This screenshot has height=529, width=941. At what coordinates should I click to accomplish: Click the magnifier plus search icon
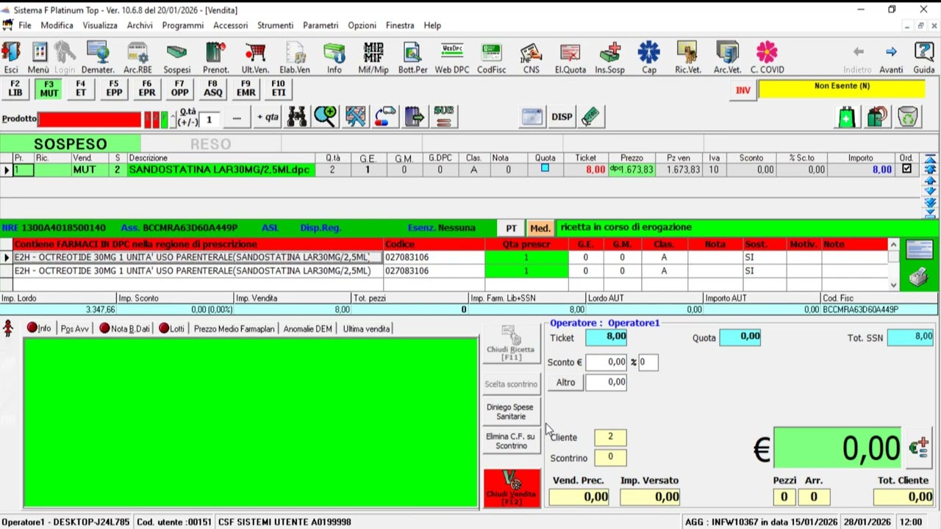[326, 117]
